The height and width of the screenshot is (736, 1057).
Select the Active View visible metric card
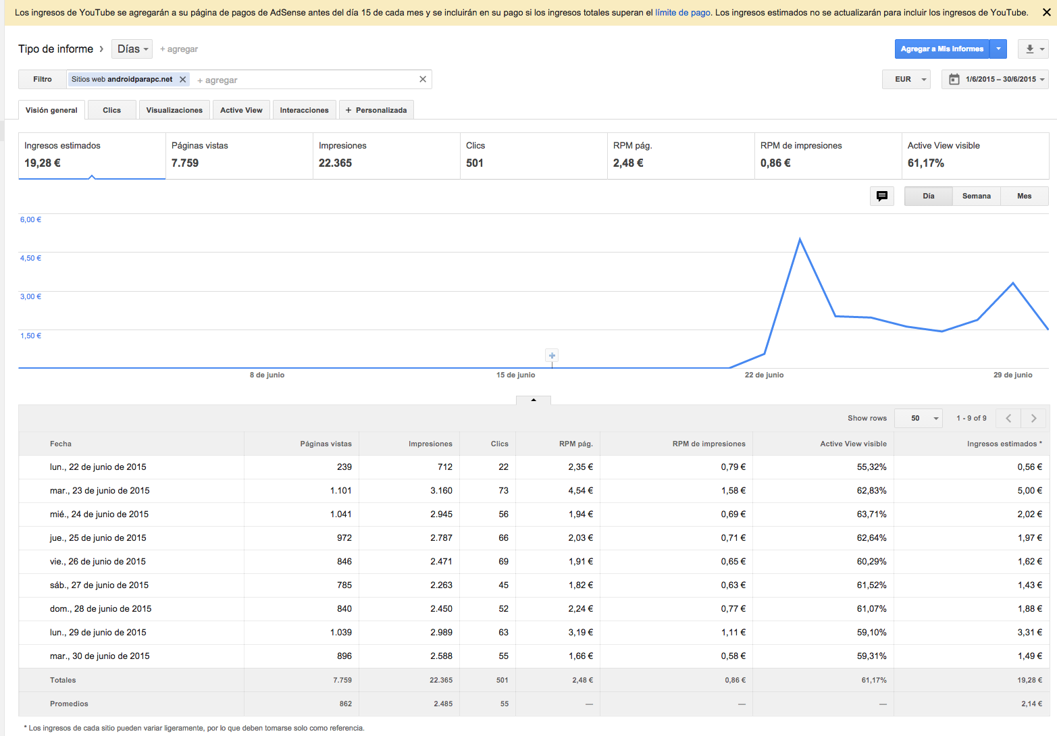pyautogui.click(x=975, y=156)
